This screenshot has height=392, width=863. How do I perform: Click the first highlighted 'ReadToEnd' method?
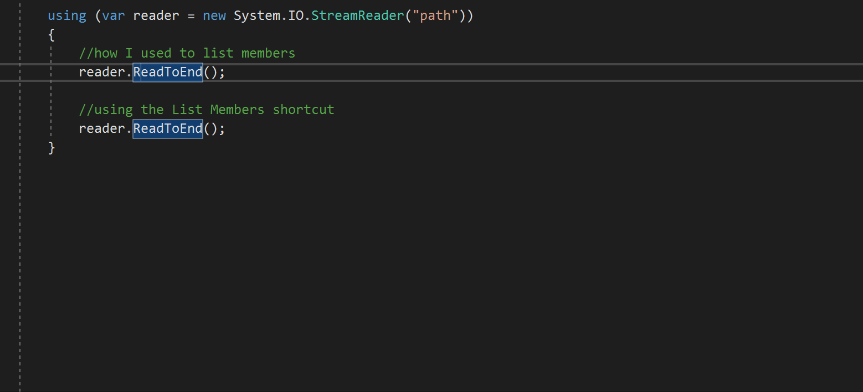(168, 72)
